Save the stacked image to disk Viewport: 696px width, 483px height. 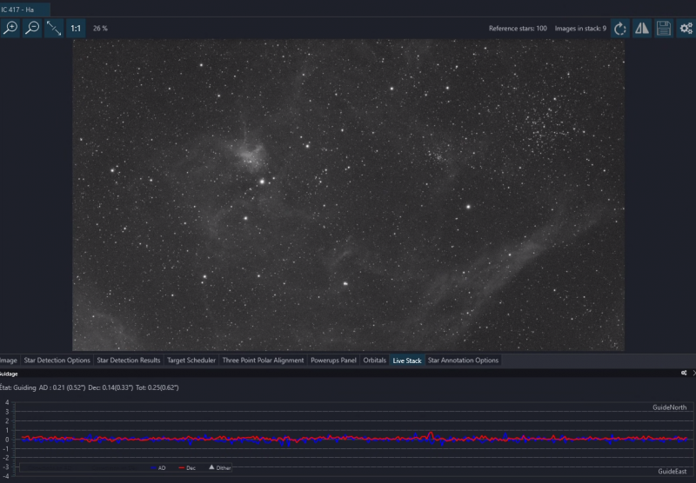click(664, 29)
